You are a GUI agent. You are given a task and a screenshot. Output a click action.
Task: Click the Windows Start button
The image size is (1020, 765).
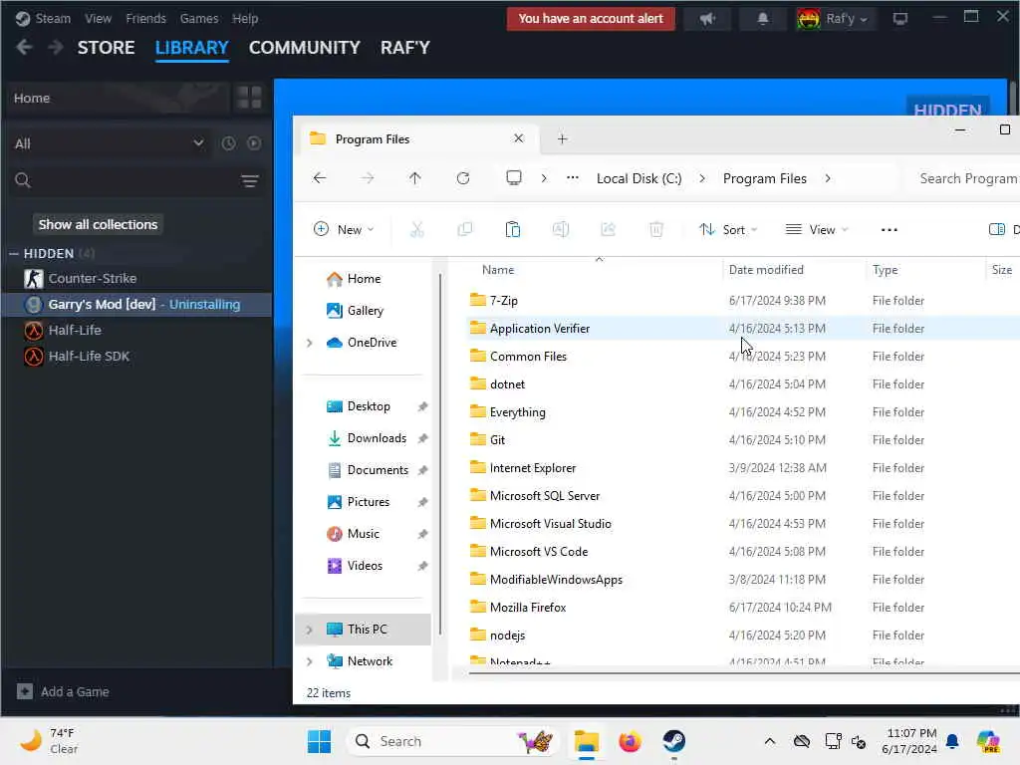pyautogui.click(x=319, y=741)
